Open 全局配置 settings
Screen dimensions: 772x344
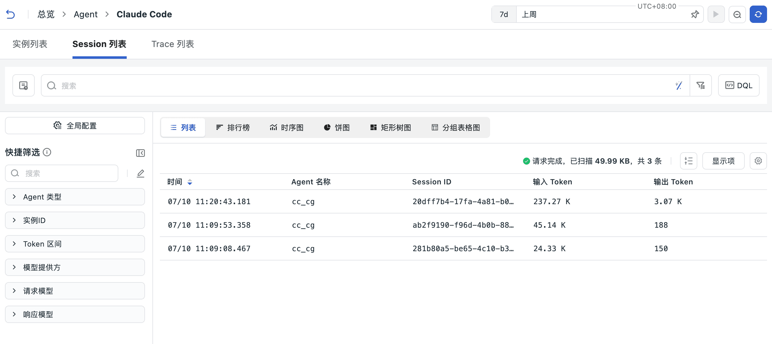tap(75, 126)
